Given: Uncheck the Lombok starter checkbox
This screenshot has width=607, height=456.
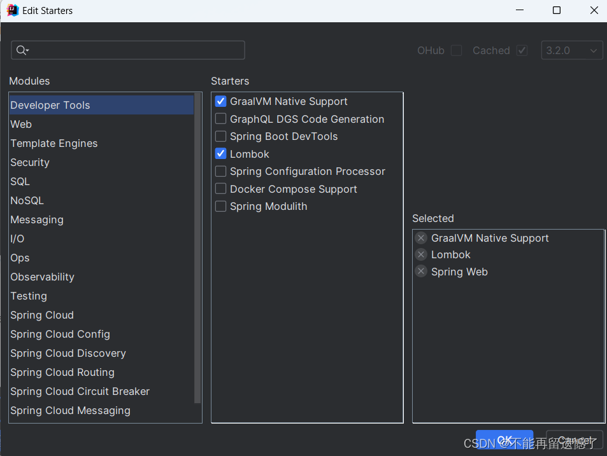Looking at the screenshot, I should (220, 154).
